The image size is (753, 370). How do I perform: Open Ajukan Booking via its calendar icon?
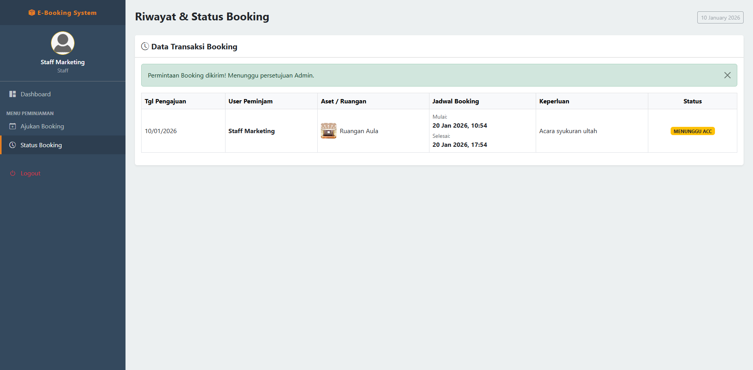click(12, 126)
